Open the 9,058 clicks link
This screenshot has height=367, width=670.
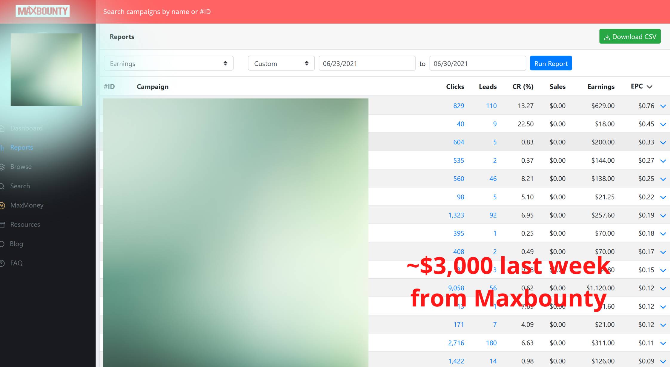(x=456, y=288)
